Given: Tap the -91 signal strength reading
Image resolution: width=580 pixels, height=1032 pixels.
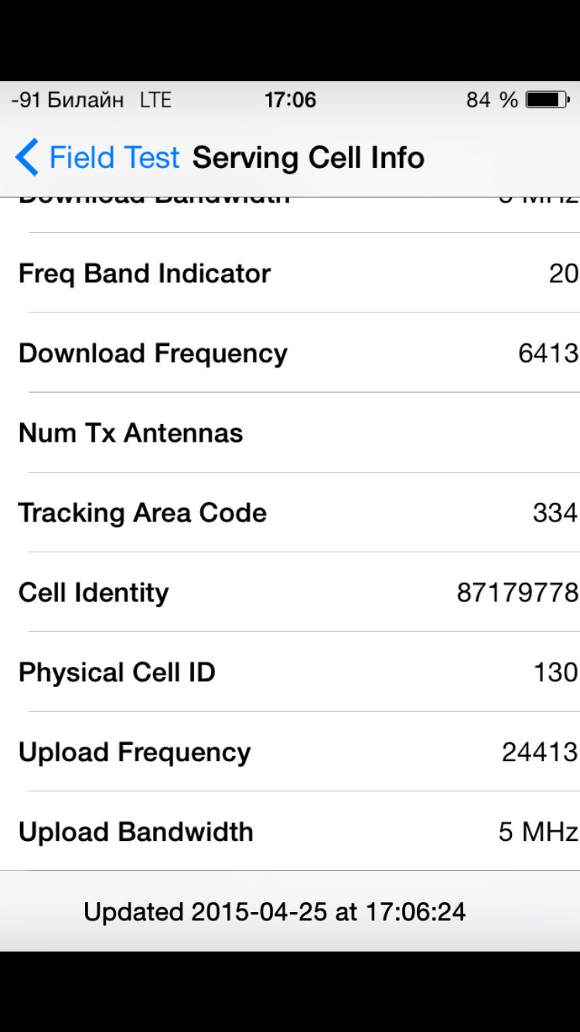Looking at the screenshot, I should (26, 100).
